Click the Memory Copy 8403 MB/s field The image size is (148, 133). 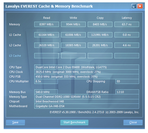coord(100,24)
